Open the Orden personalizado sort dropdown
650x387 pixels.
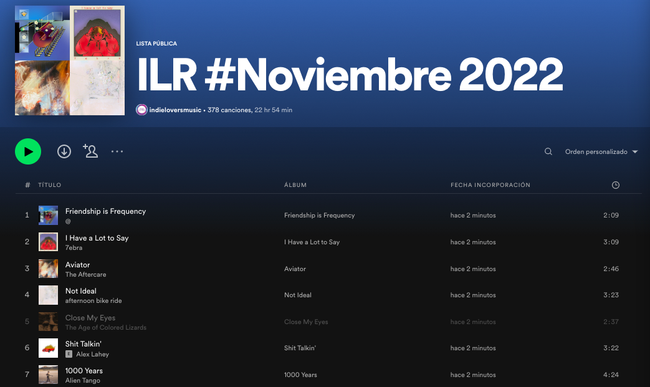pyautogui.click(x=601, y=151)
